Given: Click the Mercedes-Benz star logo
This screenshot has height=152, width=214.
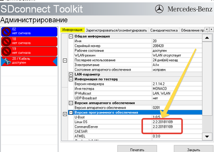Looking at the screenshot, I should pyautogui.click(x=159, y=9).
